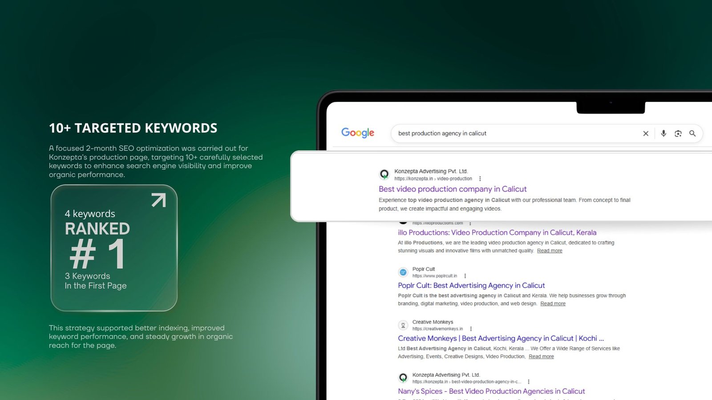
Task: Click Konzepta favicon beside the video-production result
Action: 384,174
